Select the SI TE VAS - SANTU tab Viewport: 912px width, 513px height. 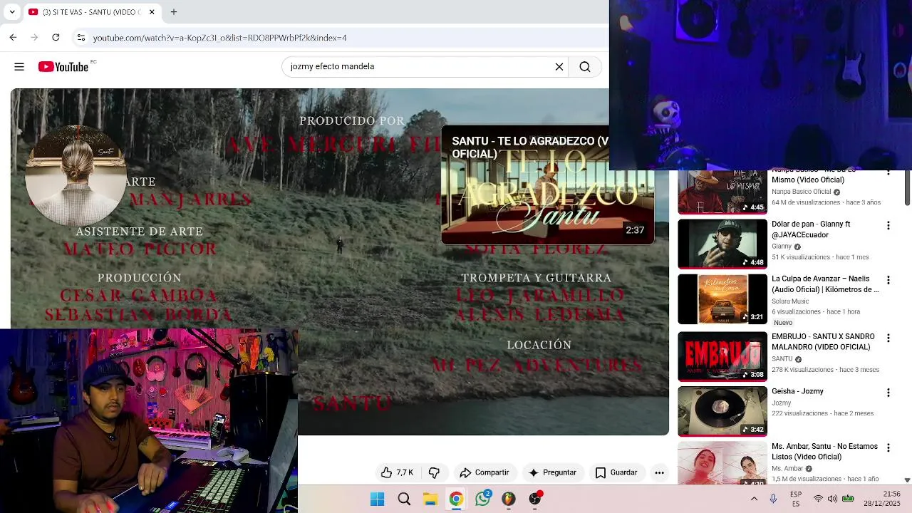pos(92,12)
